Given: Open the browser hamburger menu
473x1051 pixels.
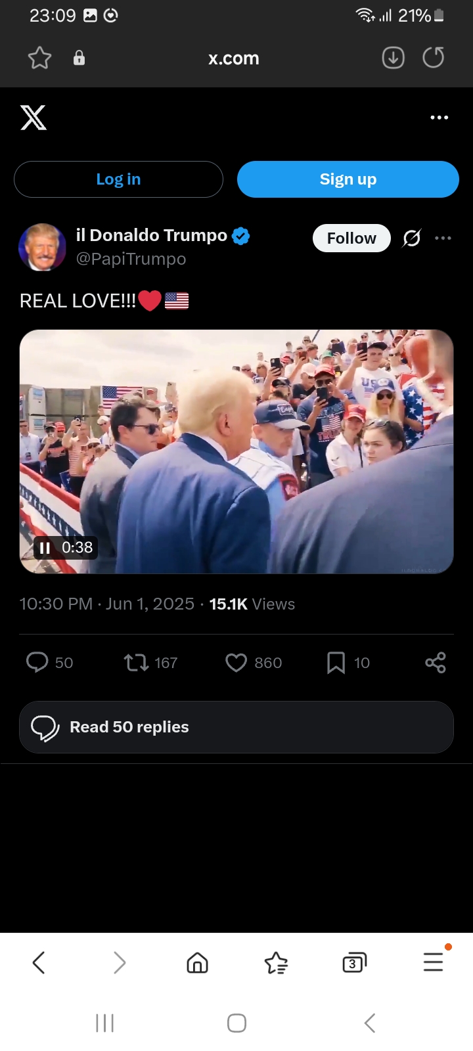Looking at the screenshot, I should coord(434,962).
